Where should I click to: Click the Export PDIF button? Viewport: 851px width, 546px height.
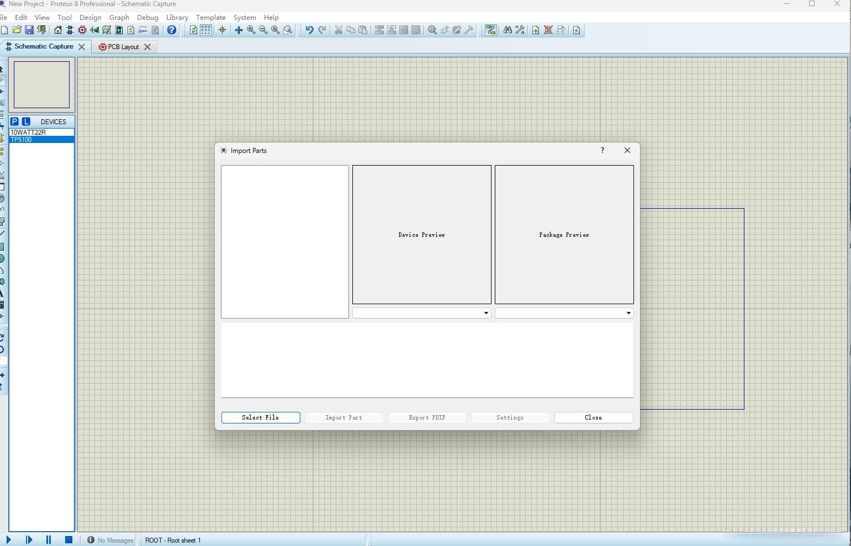point(427,417)
